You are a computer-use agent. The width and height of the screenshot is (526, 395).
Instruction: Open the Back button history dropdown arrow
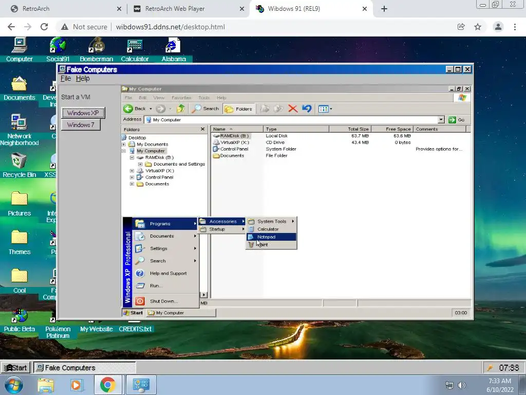click(x=151, y=109)
